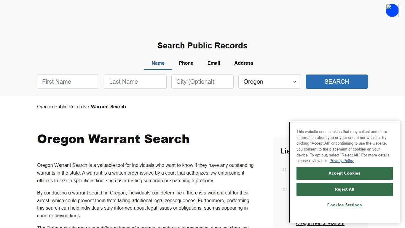Click the blue browser extension icon top-right
This screenshot has width=405, height=228.
[x=392, y=10]
